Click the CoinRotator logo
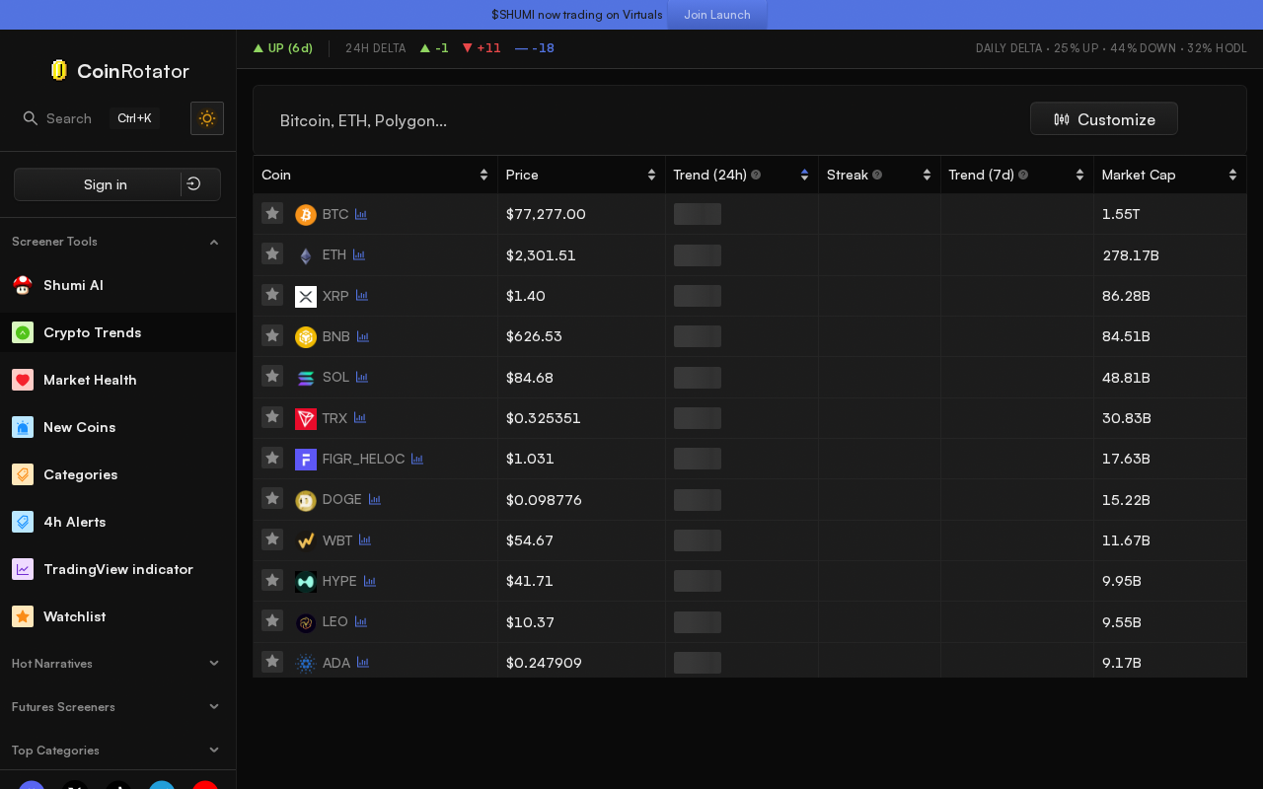 [x=118, y=71]
